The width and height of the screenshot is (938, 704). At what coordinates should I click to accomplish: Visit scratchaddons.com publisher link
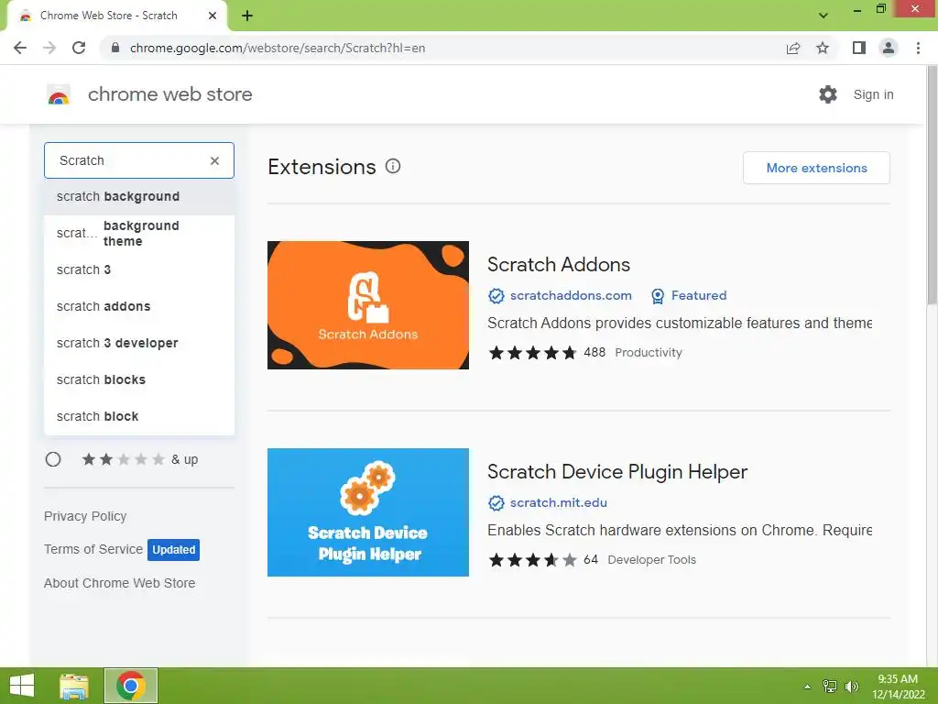(x=571, y=296)
